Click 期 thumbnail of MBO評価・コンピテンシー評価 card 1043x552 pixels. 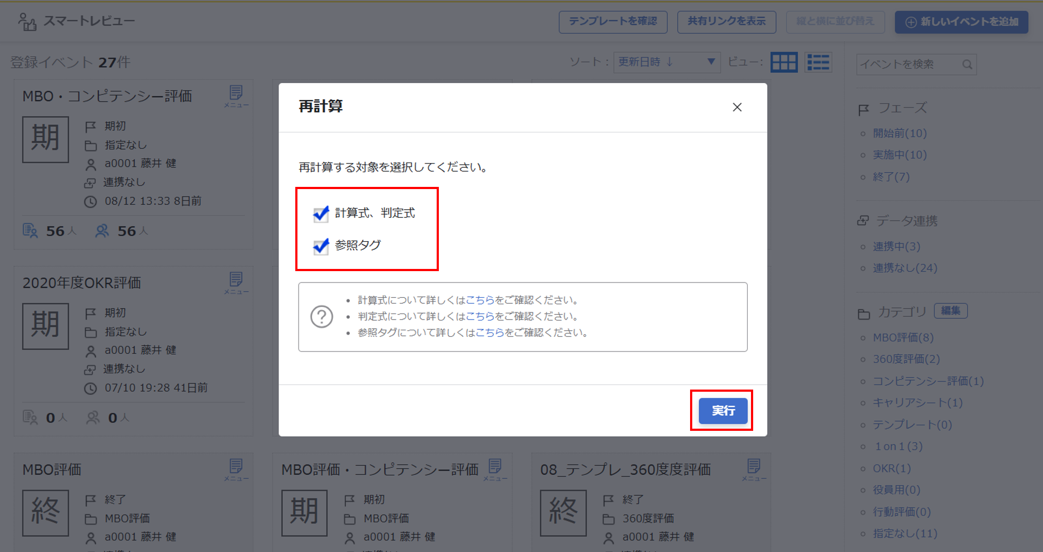(305, 513)
